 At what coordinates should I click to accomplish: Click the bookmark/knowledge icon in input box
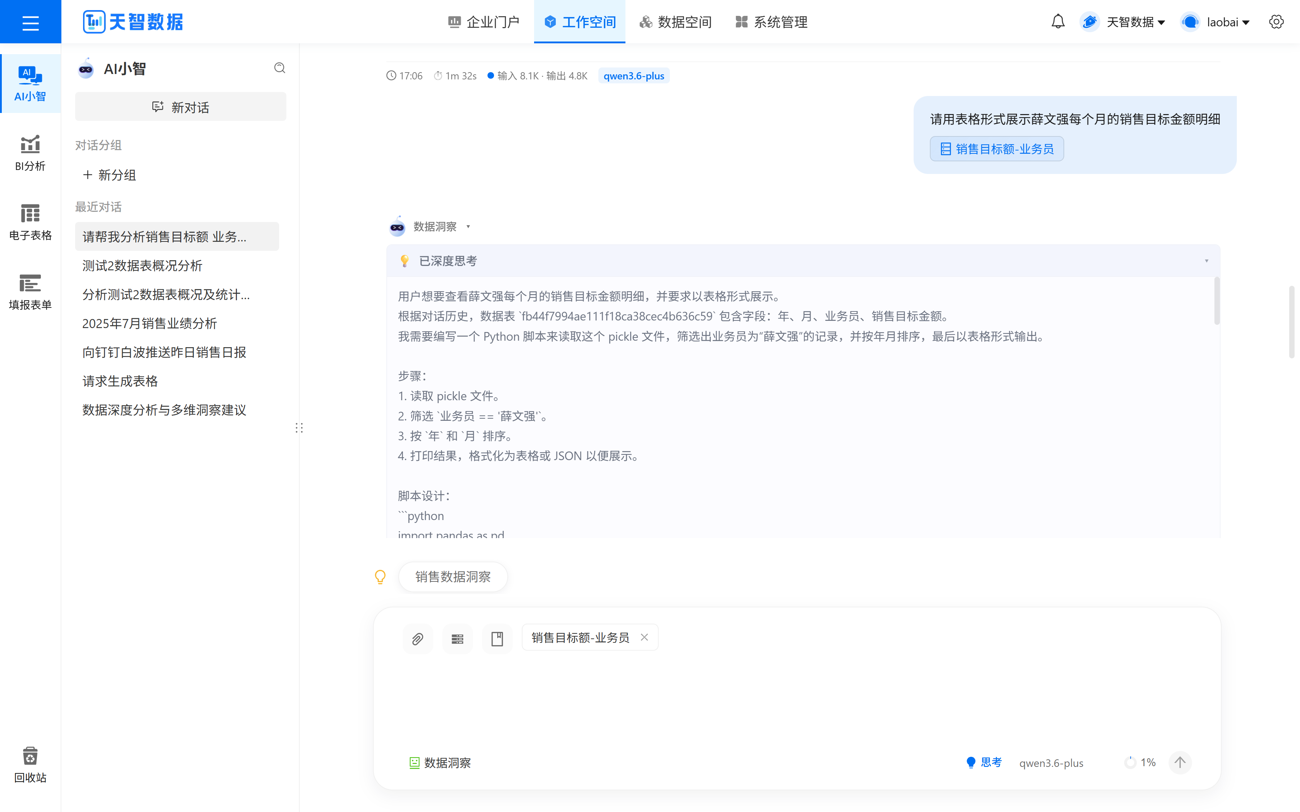pos(497,639)
